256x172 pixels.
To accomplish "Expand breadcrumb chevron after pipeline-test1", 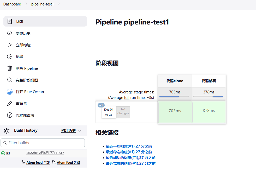I will click(59, 4).
